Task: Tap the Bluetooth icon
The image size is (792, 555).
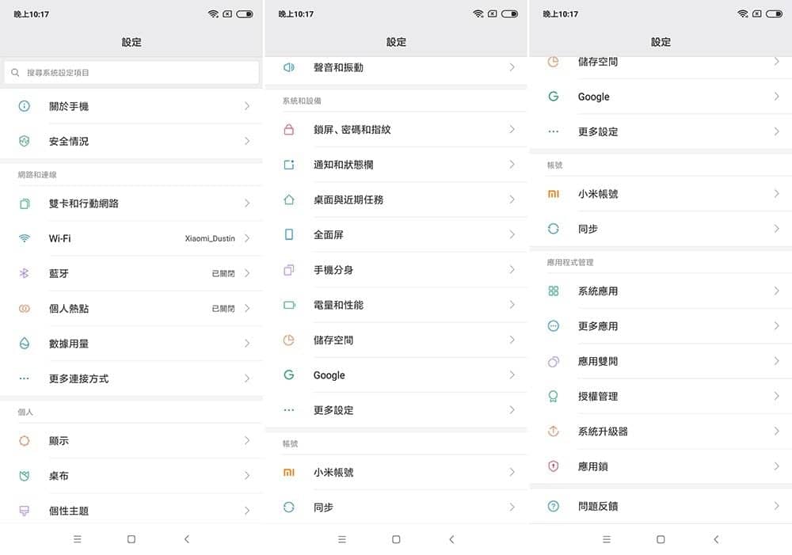Action: tap(25, 273)
